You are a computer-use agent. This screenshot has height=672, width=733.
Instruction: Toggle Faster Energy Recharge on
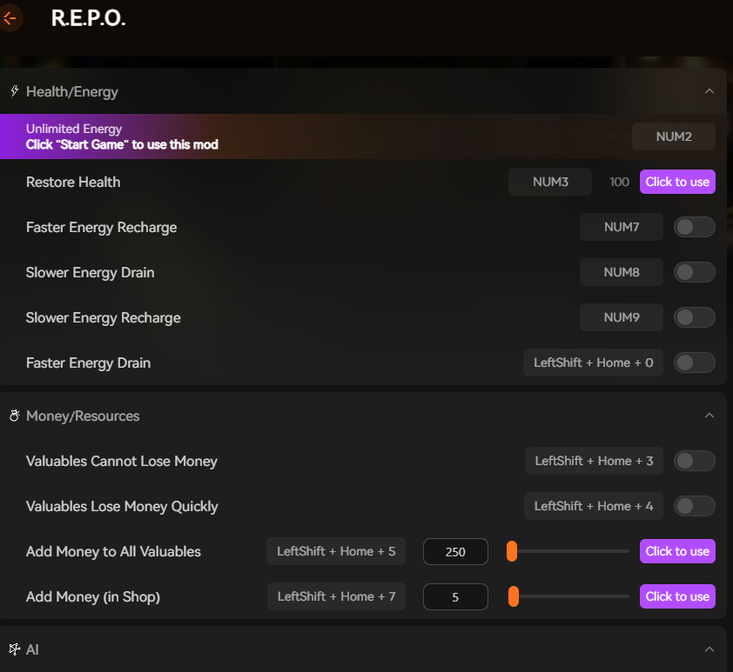coord(695,227)
